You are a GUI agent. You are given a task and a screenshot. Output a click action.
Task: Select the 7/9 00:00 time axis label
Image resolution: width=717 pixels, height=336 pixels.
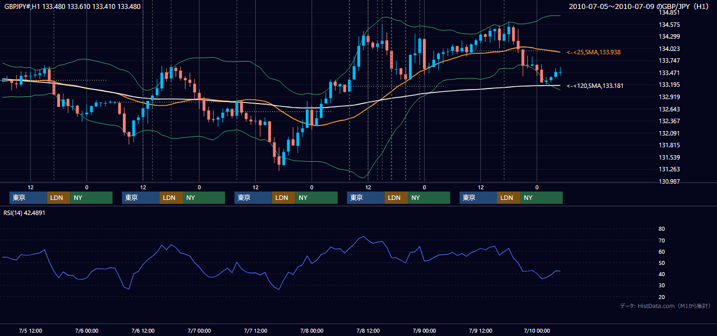pyautogui.click(x=424, y=330)
